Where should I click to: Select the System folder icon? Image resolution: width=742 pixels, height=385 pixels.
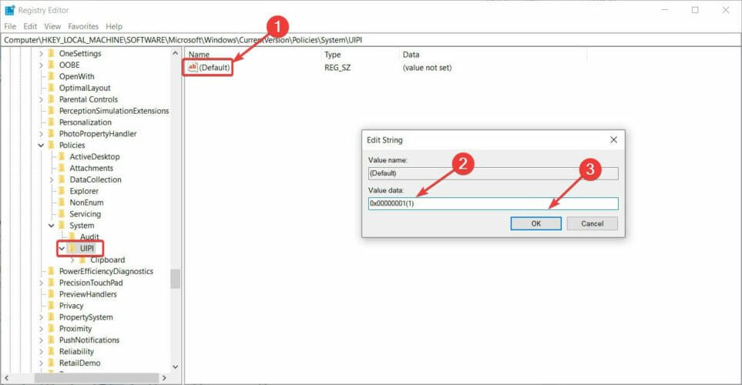pyautogui.click(x=62, y=226)
